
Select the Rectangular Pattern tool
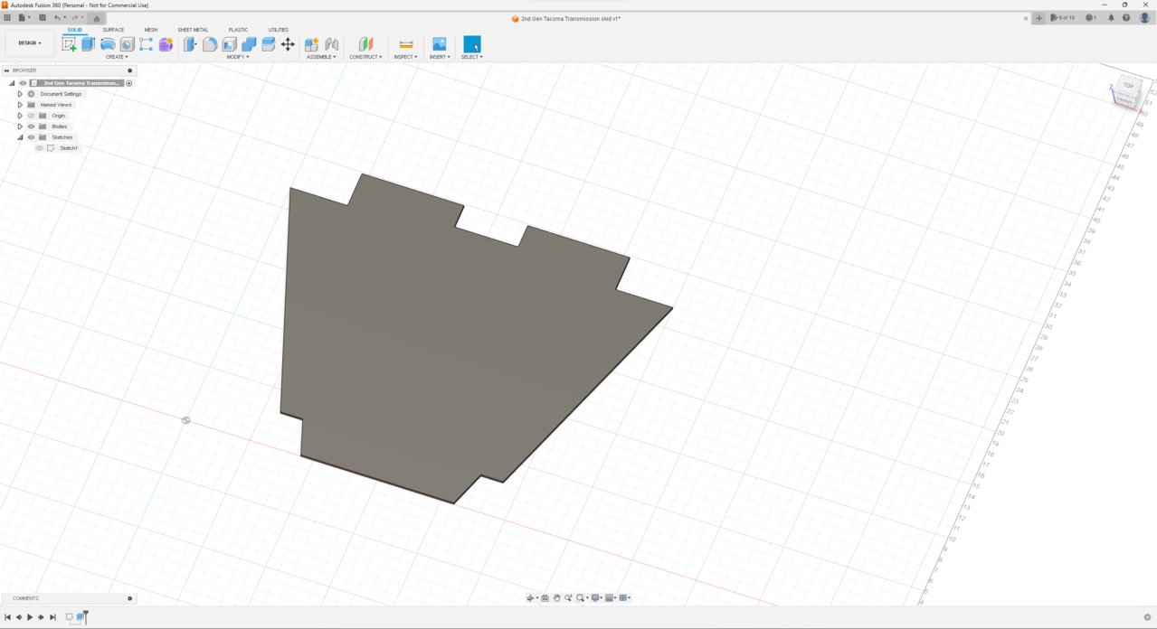pos(146,44)
